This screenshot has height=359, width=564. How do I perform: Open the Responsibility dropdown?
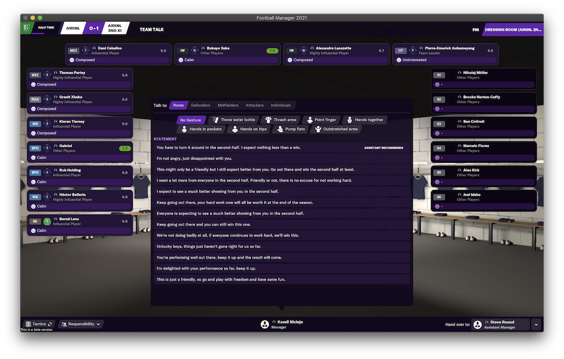click(81, 324)
